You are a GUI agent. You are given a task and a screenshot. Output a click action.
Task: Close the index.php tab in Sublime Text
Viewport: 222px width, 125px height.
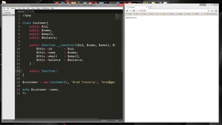click(x=32, y=12)
